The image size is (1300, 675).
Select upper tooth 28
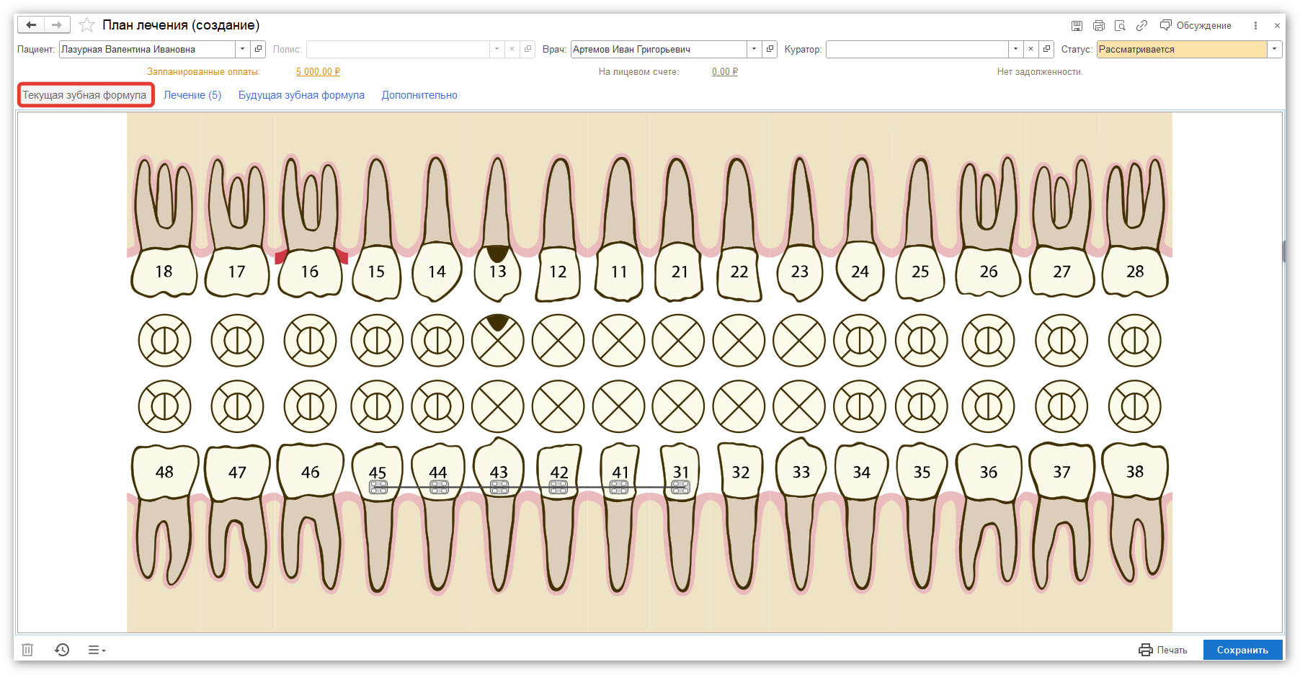pos(1135,227)
